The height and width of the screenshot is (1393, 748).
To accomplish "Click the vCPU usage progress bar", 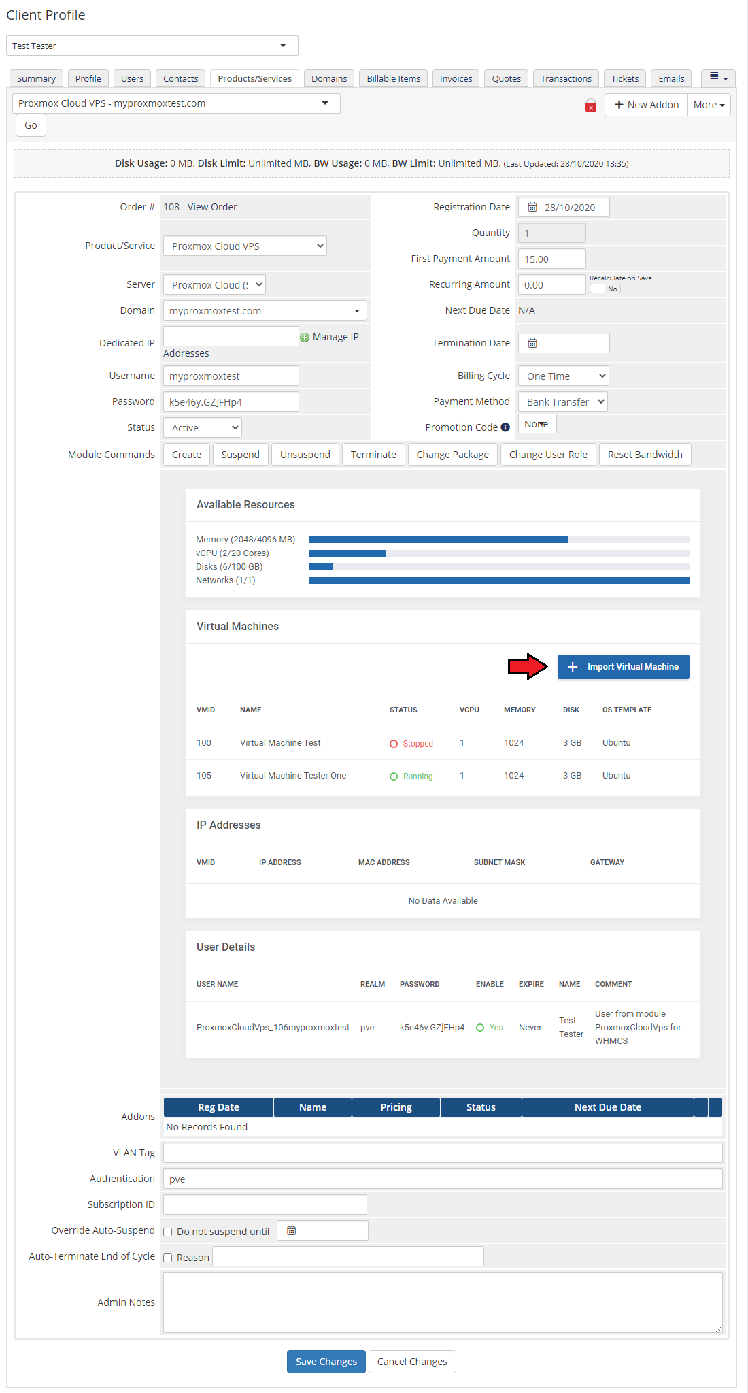I will 500,553.
